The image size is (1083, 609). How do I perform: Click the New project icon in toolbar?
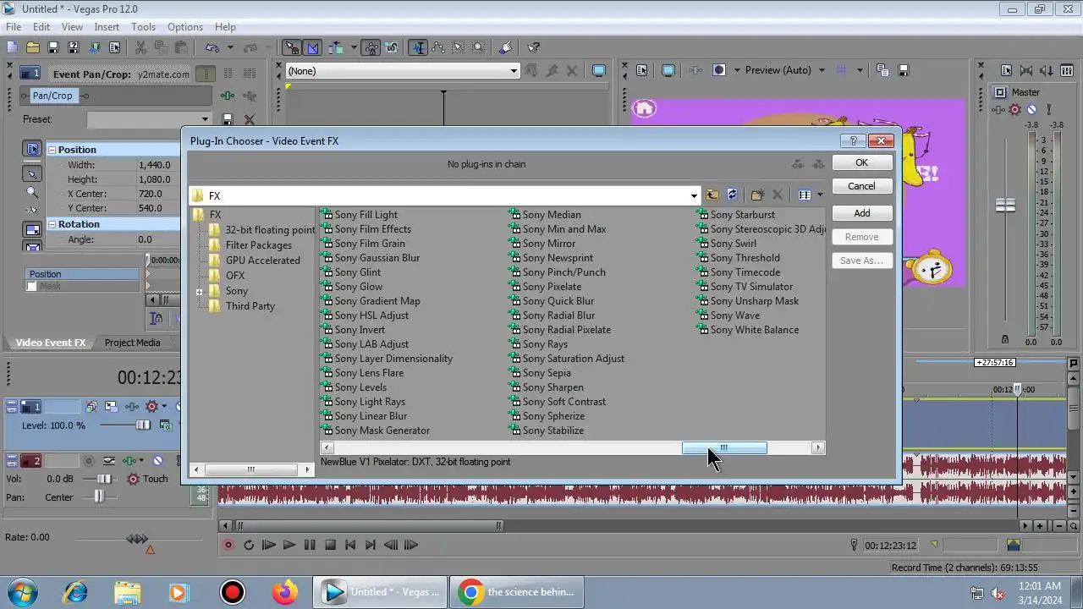click(12, 48)
